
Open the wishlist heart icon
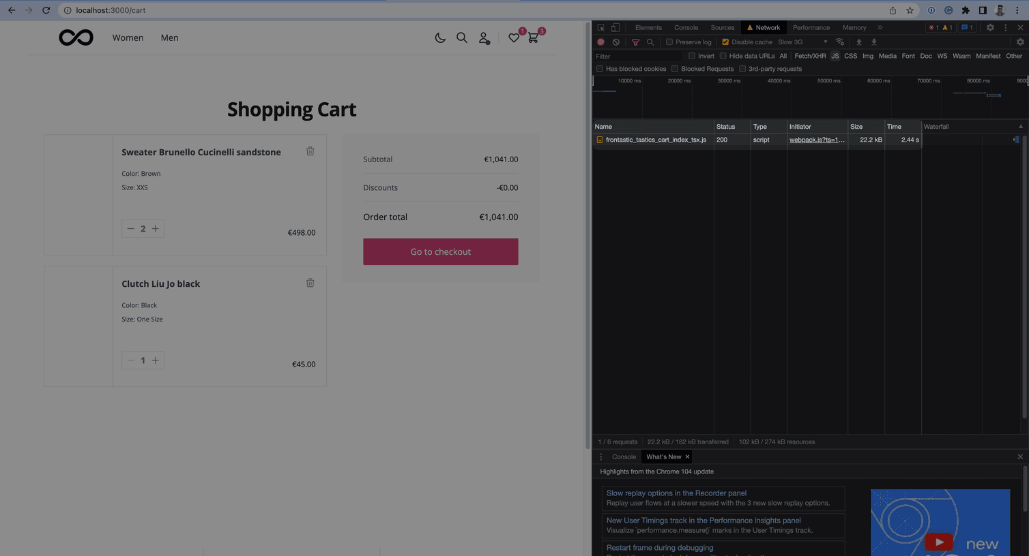(x=514, y=37)
